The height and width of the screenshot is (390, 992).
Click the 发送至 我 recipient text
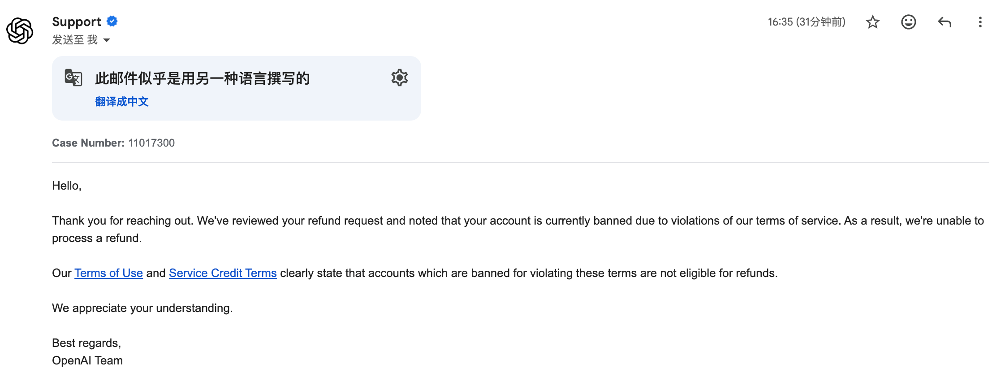coord(75,40)
